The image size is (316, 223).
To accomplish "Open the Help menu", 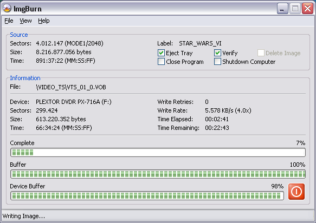I will click(44, 21).
